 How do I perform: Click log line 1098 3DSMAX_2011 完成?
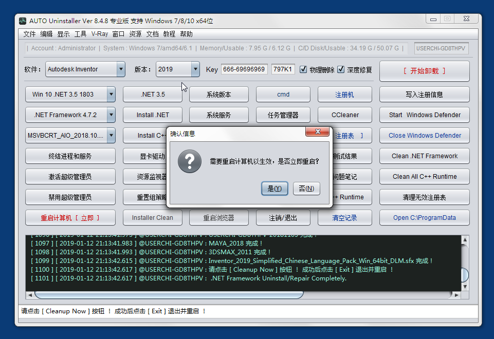coord(151,252)
